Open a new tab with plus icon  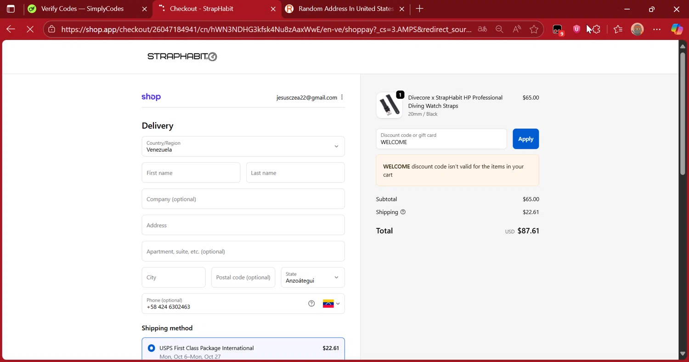click(419, 9)
